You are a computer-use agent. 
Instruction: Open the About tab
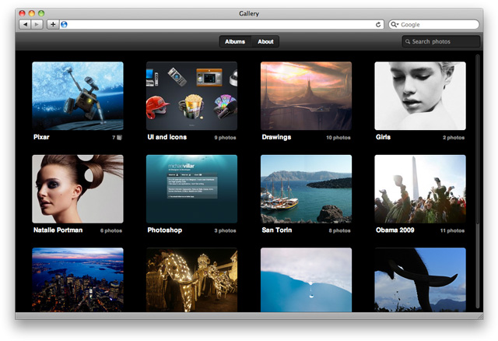[265, 41]
